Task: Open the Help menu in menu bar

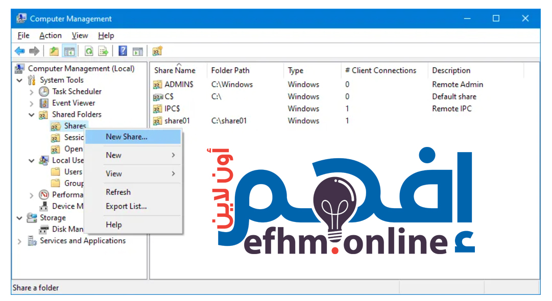Action: coord(106,36)
